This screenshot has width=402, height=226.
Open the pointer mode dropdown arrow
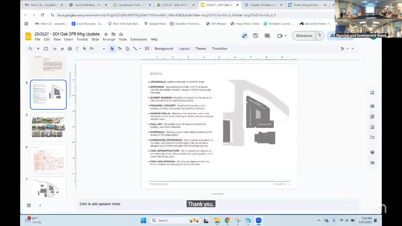click(x=347, y=49)
